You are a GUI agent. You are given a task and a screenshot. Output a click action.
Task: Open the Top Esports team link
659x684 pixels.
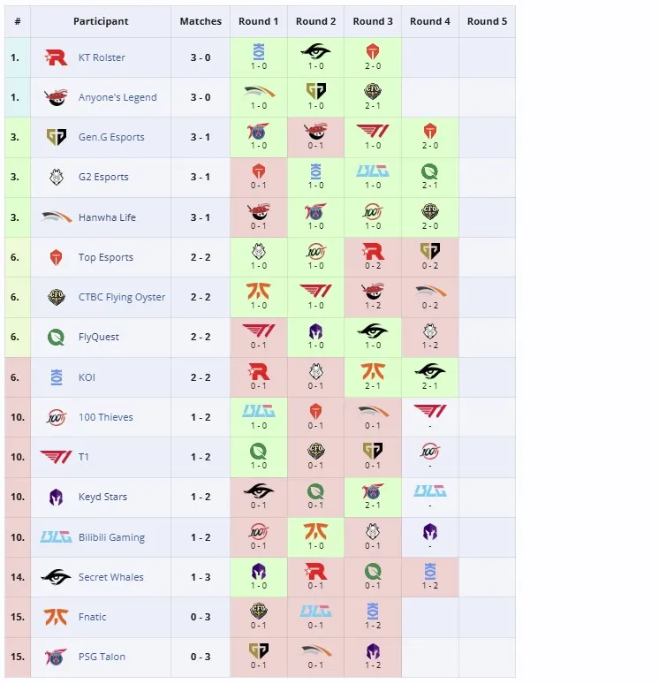coord(105,257)
